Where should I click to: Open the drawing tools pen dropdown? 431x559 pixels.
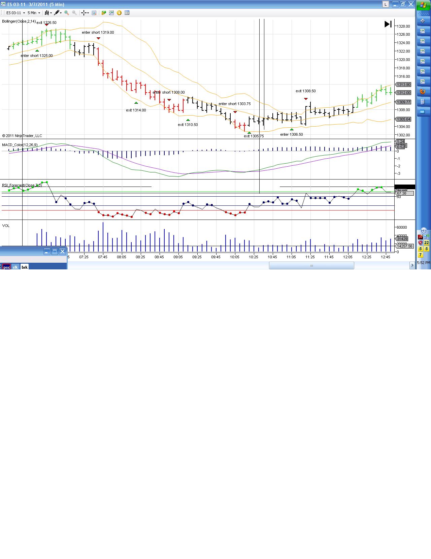click(x=58, y=13)
